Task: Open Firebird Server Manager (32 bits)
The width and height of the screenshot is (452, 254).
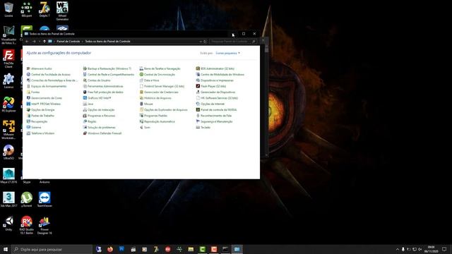Action: (162, 86)
